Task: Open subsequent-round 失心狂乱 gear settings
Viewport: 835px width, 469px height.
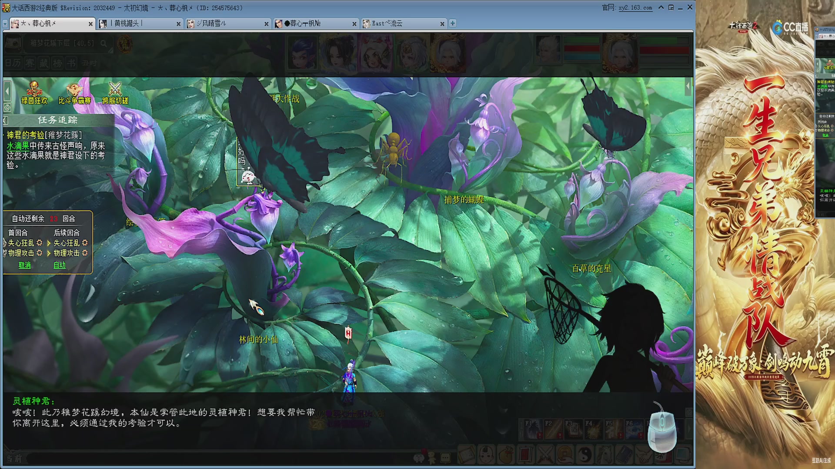Action: (x=85, y=243)
